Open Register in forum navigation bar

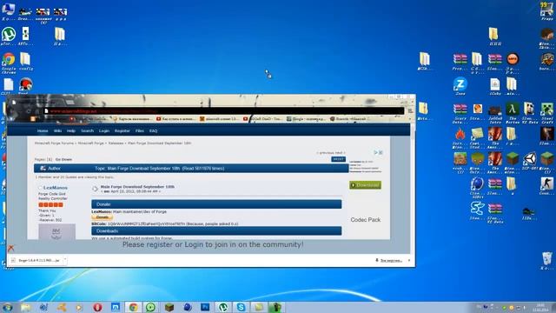pos(122,131)
